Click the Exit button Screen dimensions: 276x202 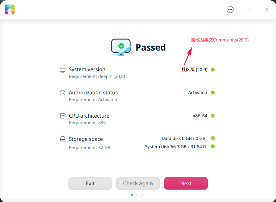point(90,183)
